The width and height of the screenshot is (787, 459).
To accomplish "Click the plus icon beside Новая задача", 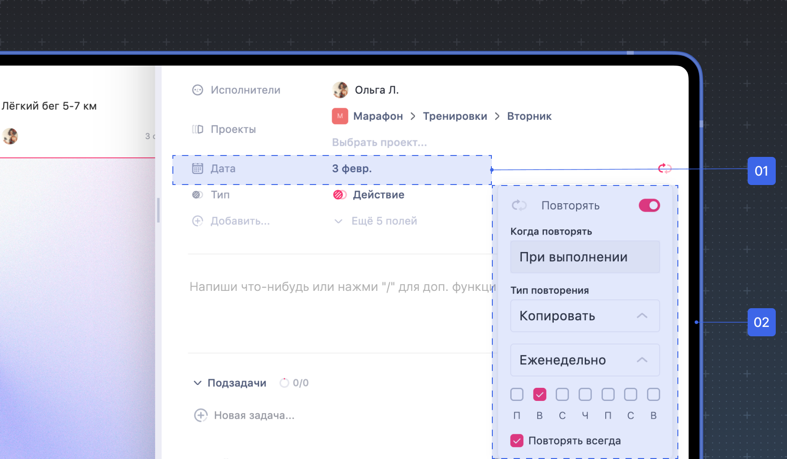I will point(200,415).
